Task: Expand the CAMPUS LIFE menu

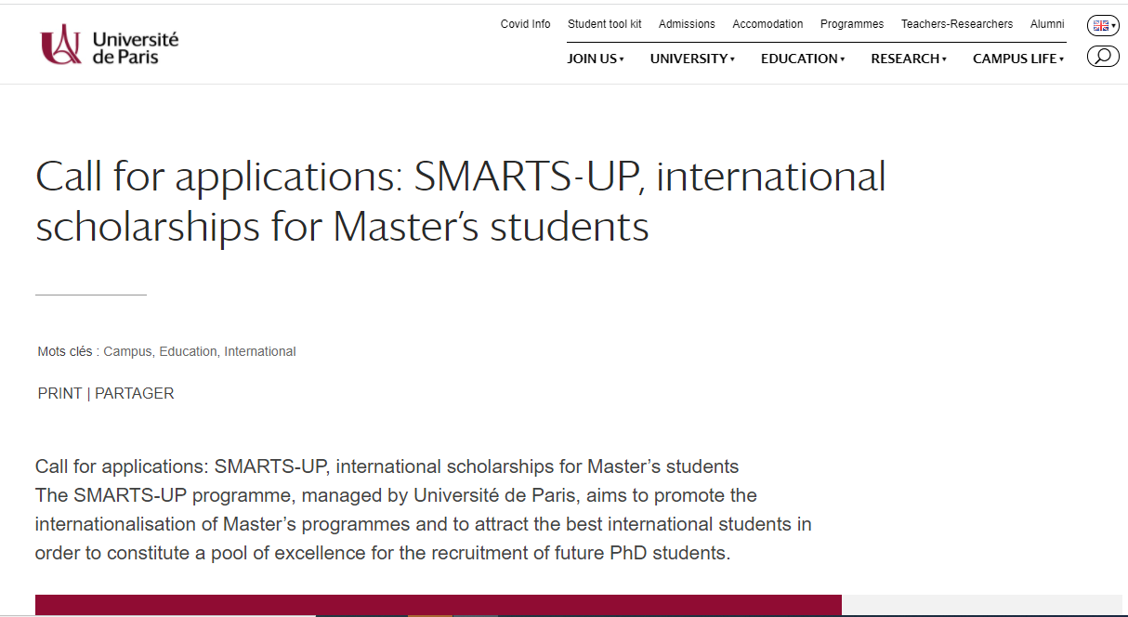Action: pos(1018,59)
